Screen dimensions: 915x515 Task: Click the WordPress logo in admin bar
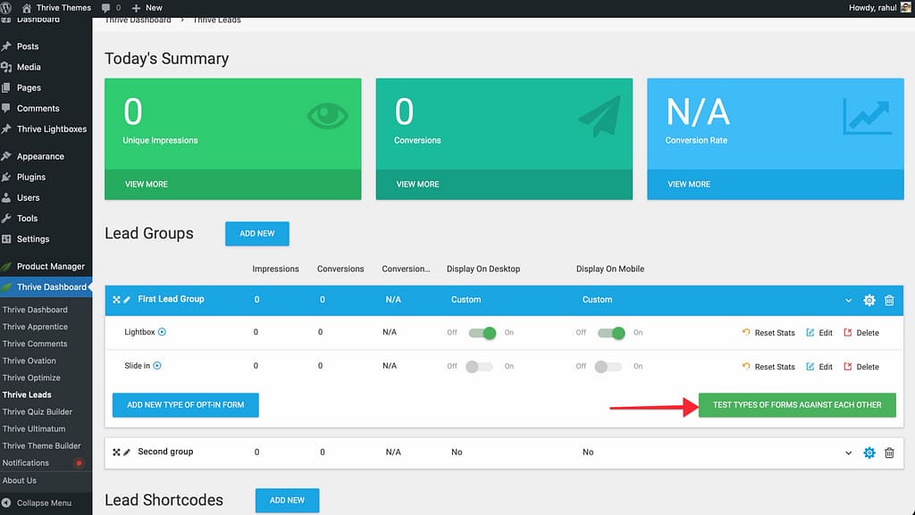8,8
